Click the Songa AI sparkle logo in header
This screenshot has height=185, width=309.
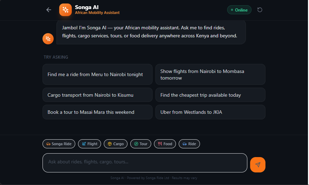click(x=65, y=10)
